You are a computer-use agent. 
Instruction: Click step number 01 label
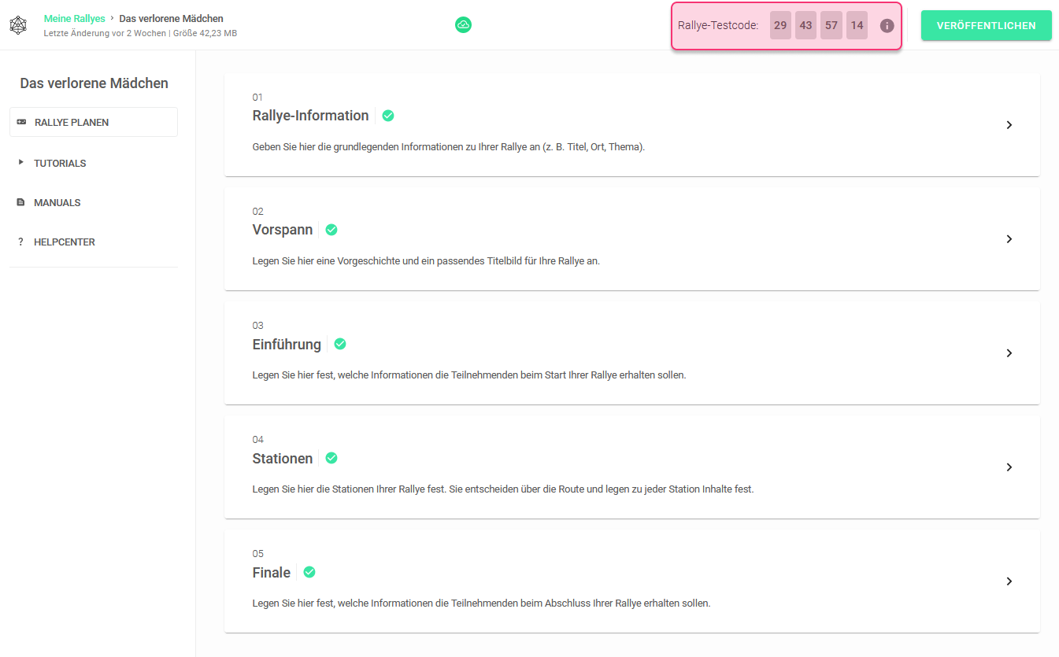257,98
